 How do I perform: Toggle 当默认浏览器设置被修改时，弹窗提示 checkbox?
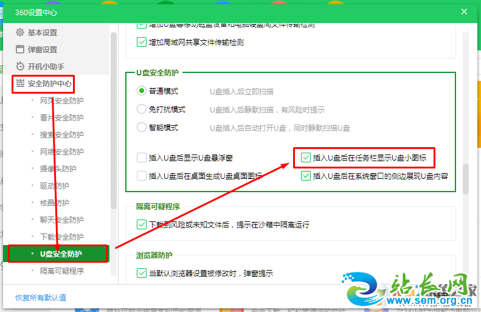pos(142,274)
